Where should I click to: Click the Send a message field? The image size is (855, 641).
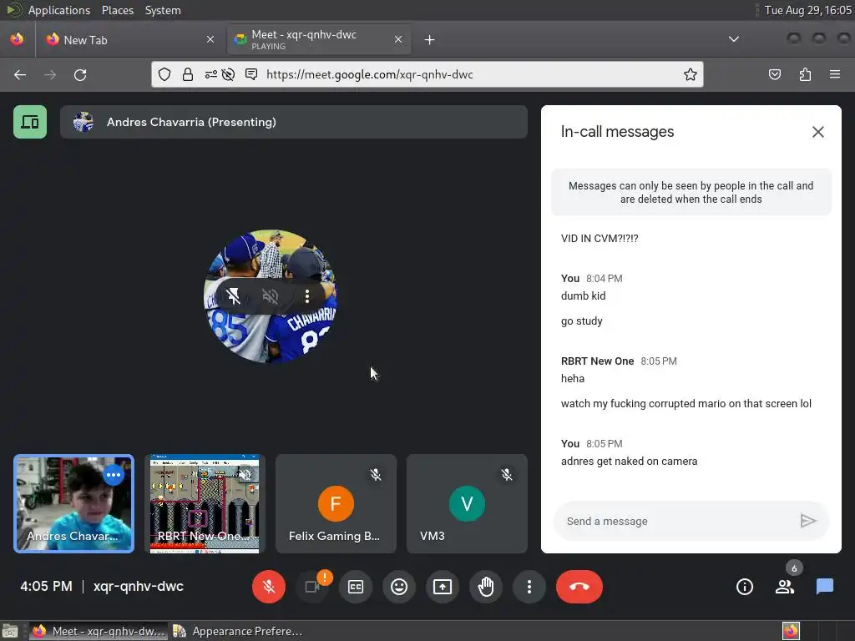click(x=676, y=521)
